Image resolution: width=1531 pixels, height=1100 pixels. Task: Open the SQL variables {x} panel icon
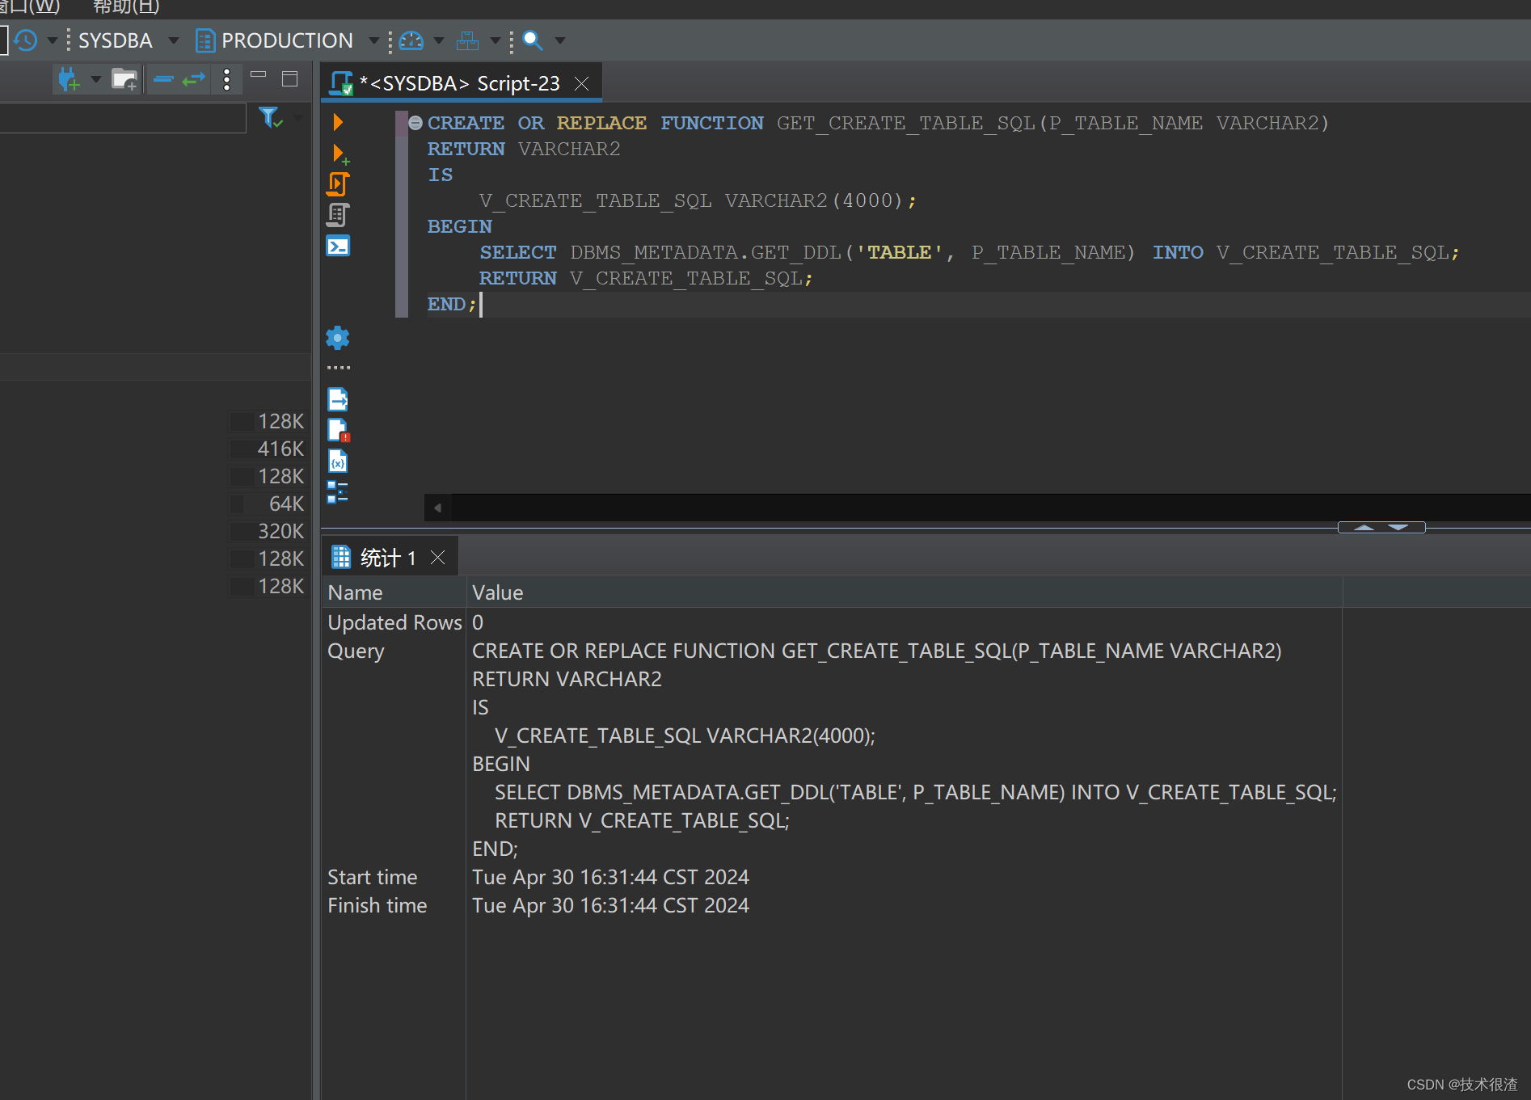click(x=338, y=461)
